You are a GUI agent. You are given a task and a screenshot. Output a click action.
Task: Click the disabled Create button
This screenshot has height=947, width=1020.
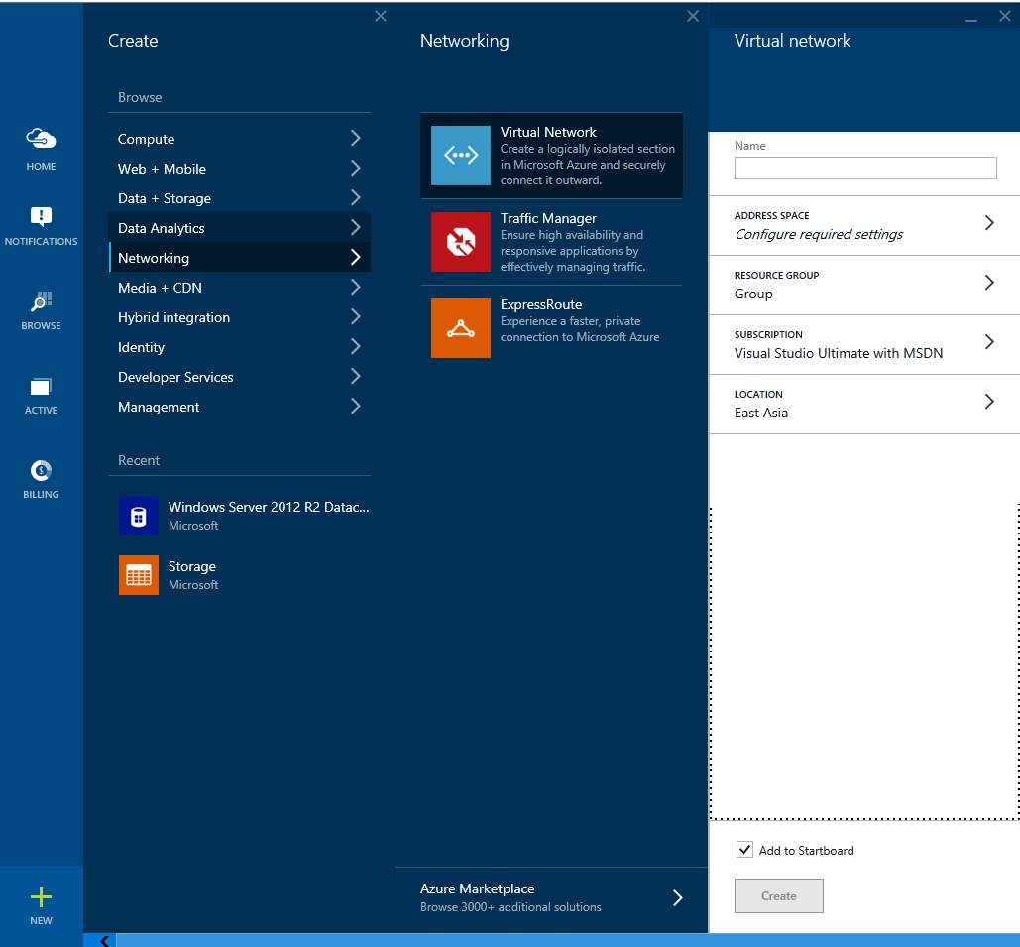coord(779,895)
